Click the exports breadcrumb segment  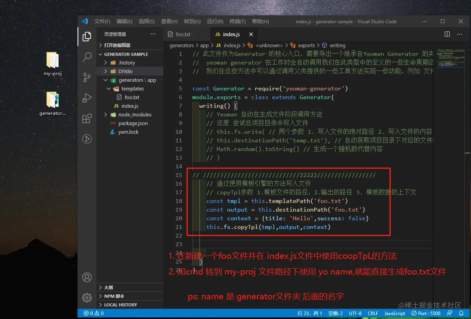(x=307, y=45)
